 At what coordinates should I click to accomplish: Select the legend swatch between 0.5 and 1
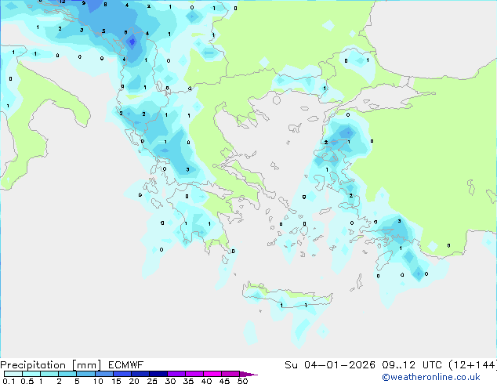(31, 374)
